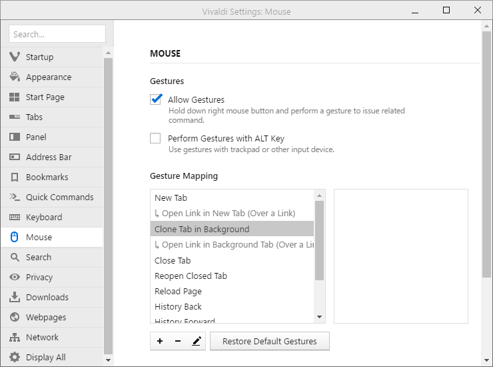Image resolution: width=493 pixels, height=367 pixels.
Task: Select Reload Page gesture
Action: (x=232, y=292)
